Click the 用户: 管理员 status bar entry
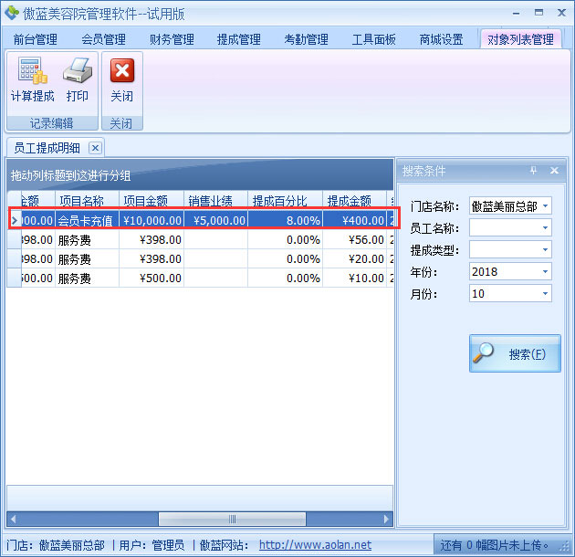The image size is (575, 557). point(152,545)
